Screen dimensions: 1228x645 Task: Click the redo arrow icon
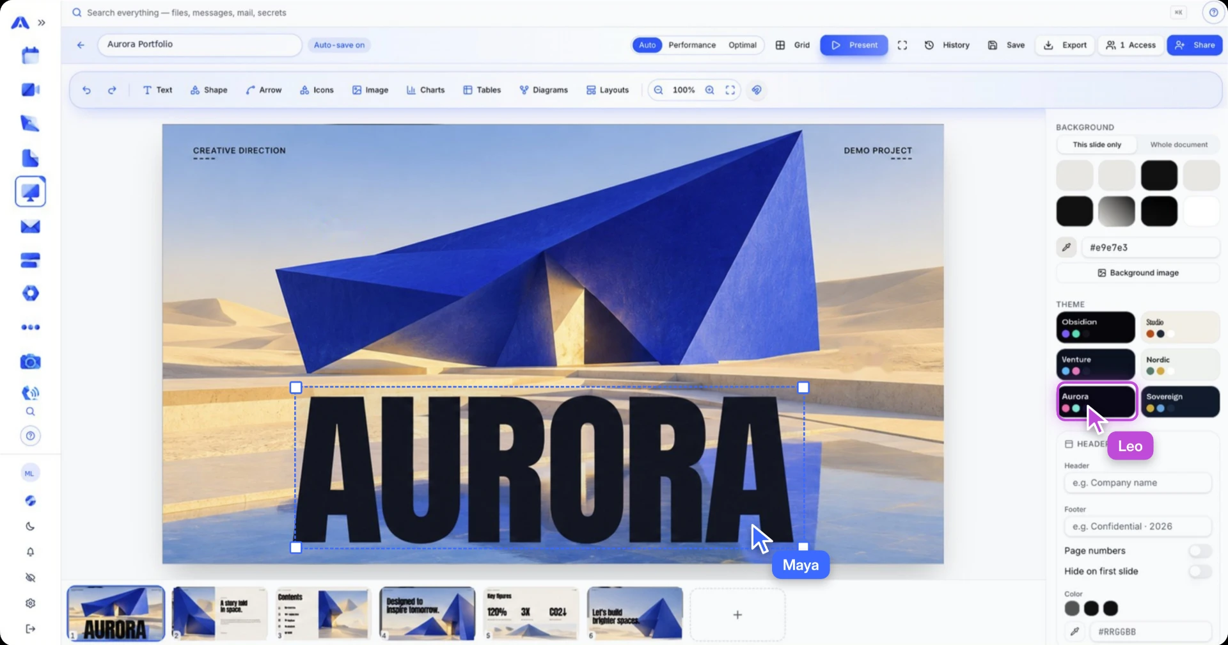[112, 90]
